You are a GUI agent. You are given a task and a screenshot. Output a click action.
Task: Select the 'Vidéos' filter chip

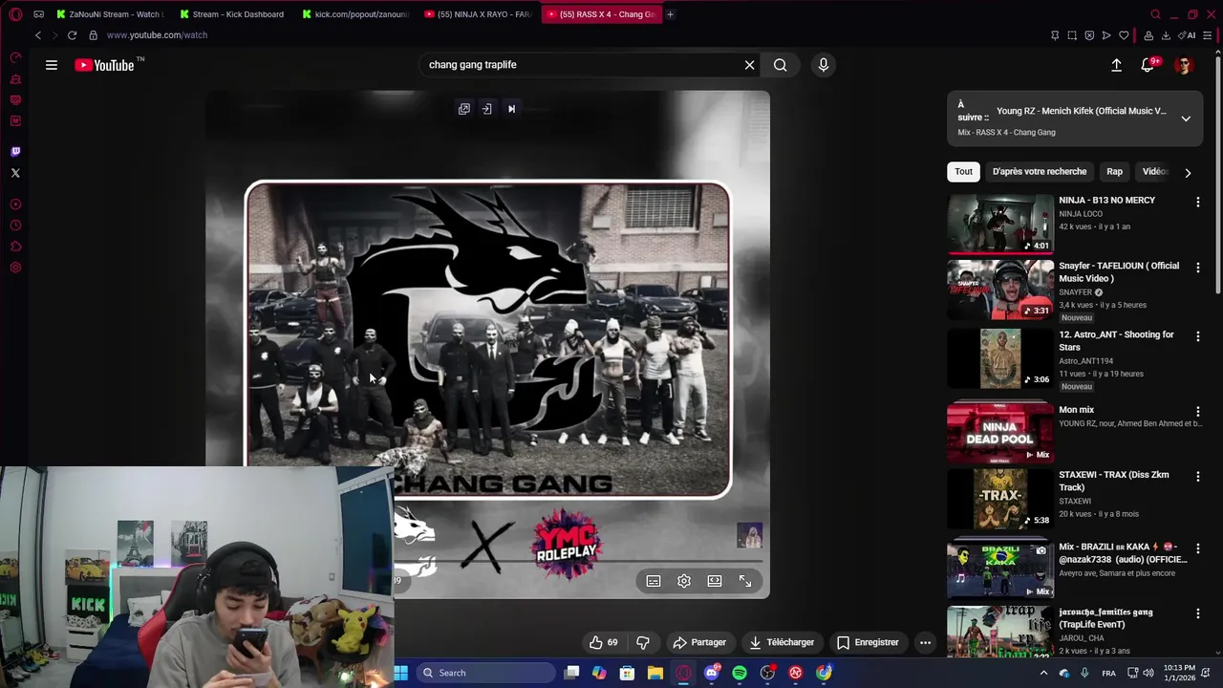pyautogui.click(x=1155, y=172)
